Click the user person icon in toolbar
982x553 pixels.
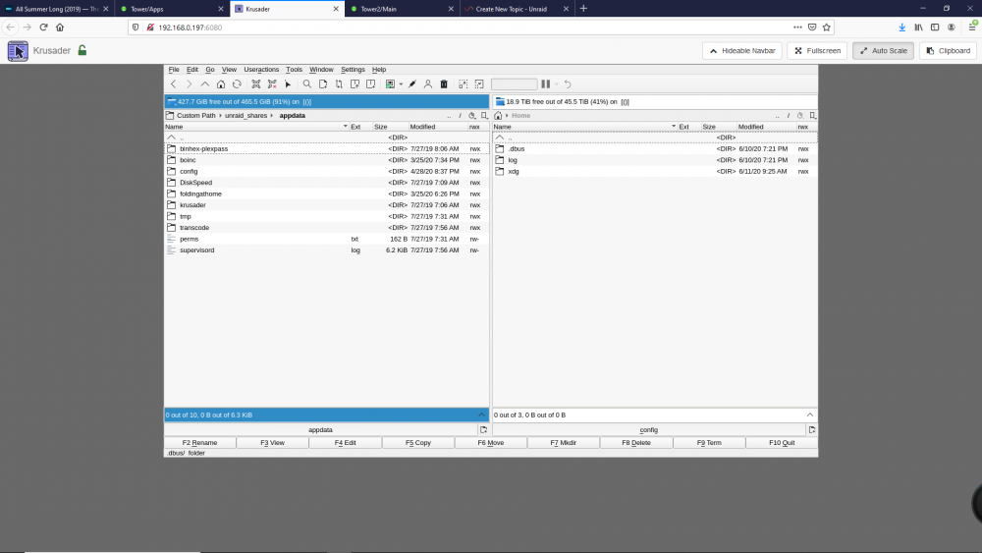[428, 83]
